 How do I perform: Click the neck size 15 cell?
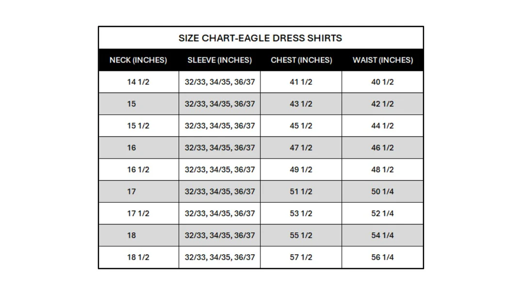click(131, 104)
